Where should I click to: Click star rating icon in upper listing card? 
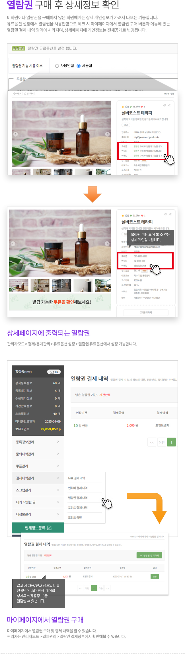click(x=123, y=107)
